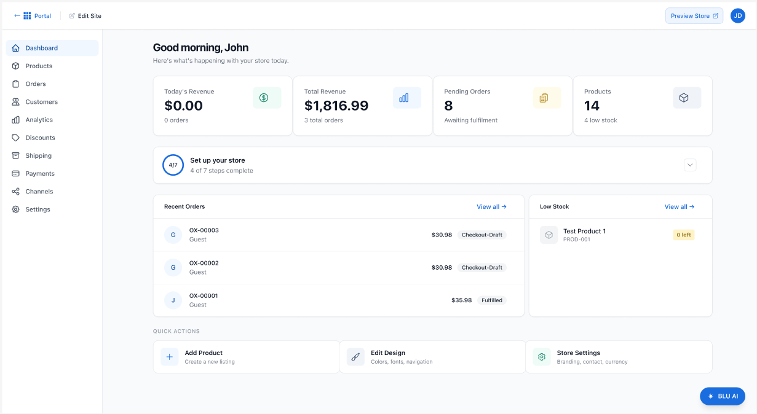Click the Payments card icon in sidebar
The width and height of the screenshot is (757, 414).
15,174
